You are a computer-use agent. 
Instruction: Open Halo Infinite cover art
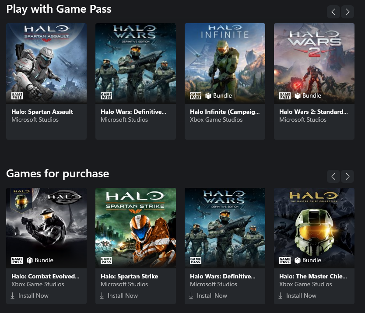coord(225,63)
